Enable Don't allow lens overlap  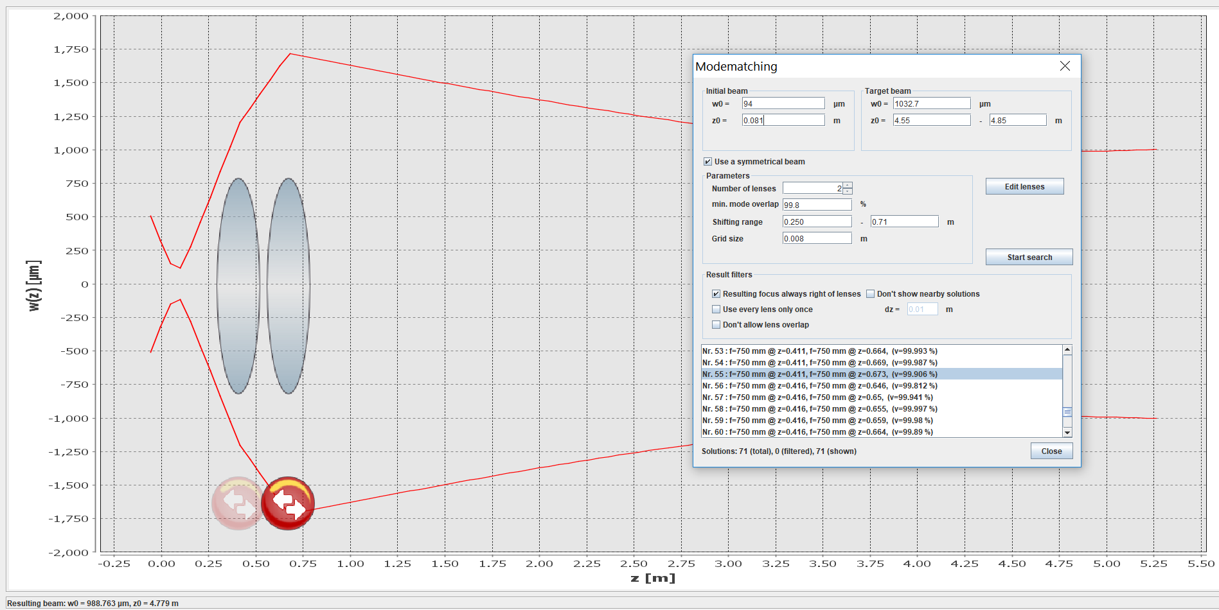pyautogui.click(x=716, y=325)
